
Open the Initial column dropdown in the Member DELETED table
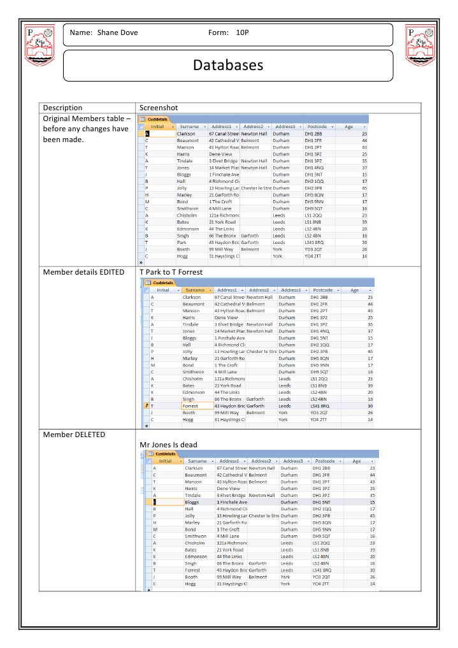pos(181,461)
